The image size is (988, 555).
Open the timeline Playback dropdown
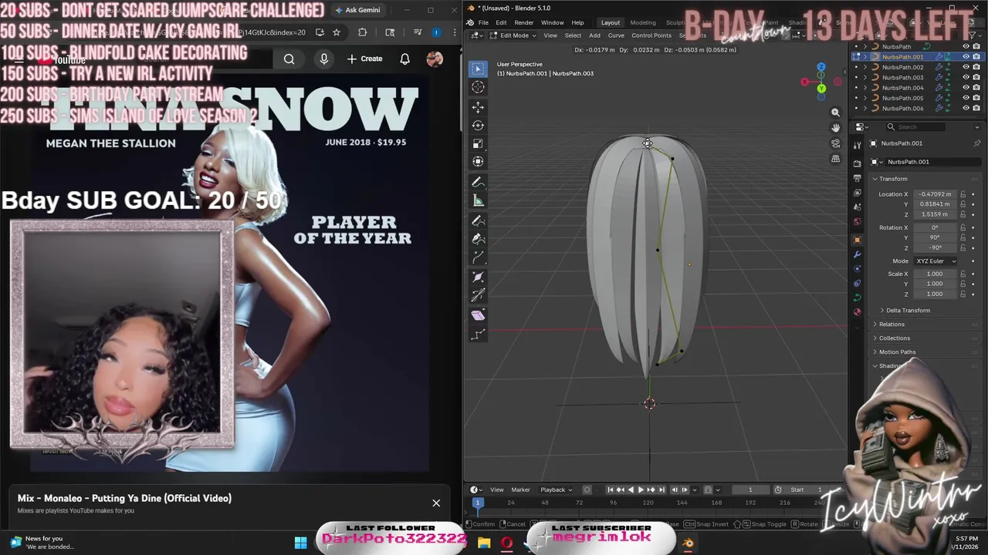[556, 489]
